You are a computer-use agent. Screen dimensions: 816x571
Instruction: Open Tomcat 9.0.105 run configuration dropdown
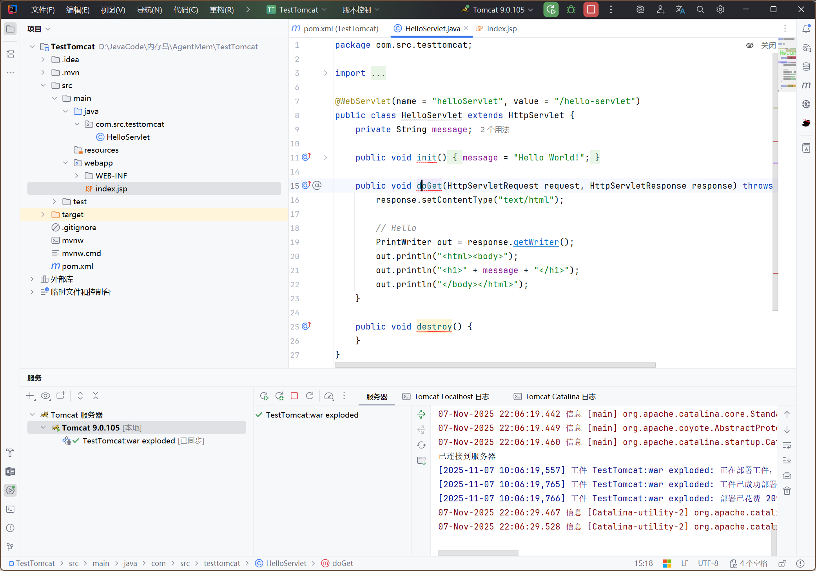click(499, 10)
